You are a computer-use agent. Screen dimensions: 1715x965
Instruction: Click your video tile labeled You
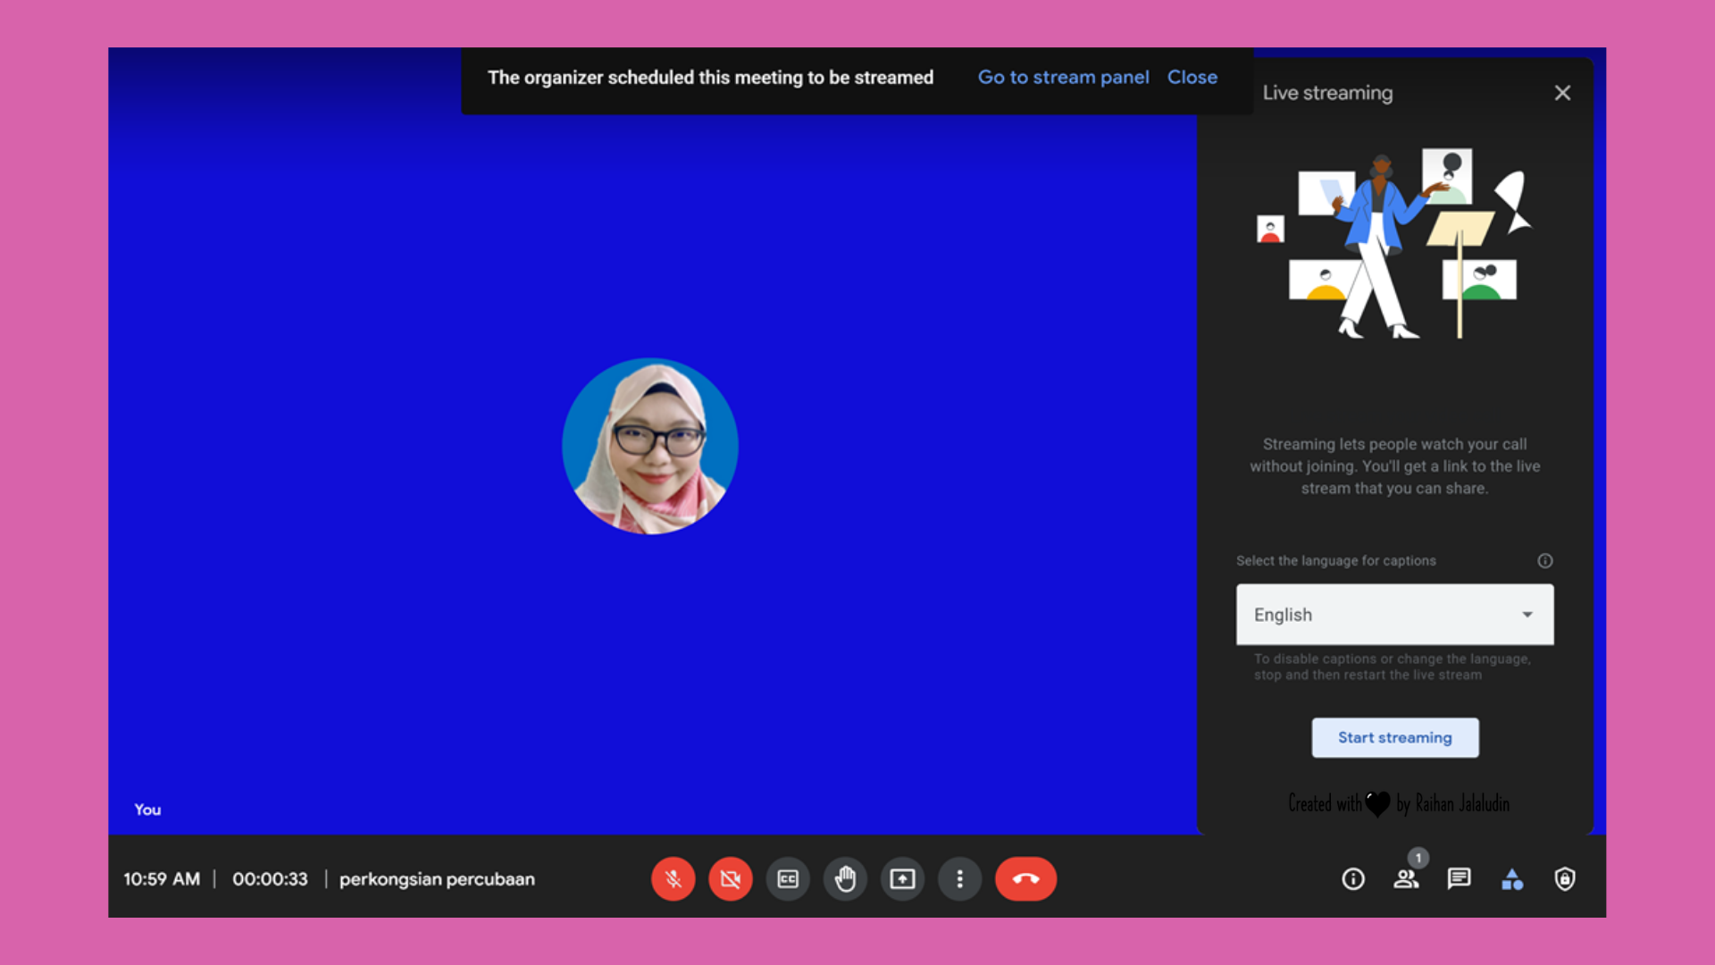click(650, 447)
